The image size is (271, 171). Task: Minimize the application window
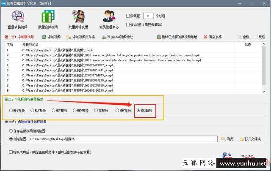(240, 3)
